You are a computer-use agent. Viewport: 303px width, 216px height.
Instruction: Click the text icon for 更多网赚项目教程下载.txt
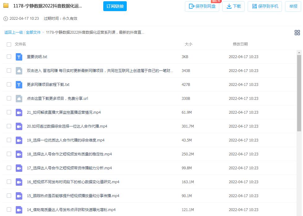click(19, 85)
